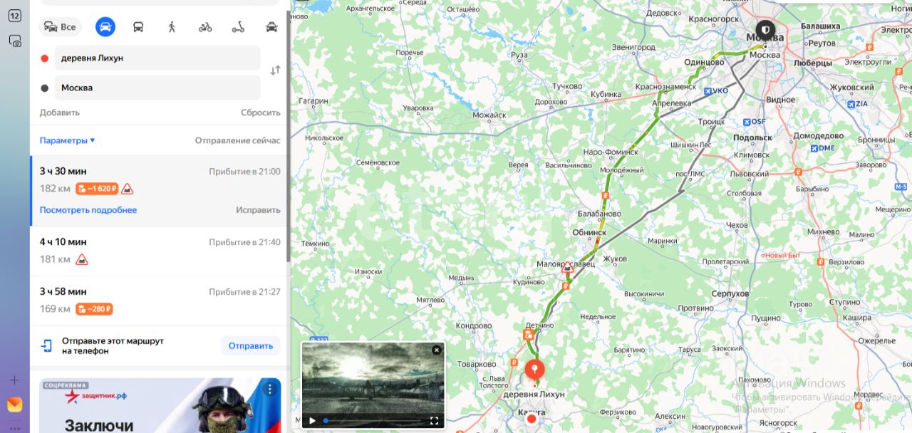
Task: Choose the pedestrian walking route icon
Action: tap(172, 27)
